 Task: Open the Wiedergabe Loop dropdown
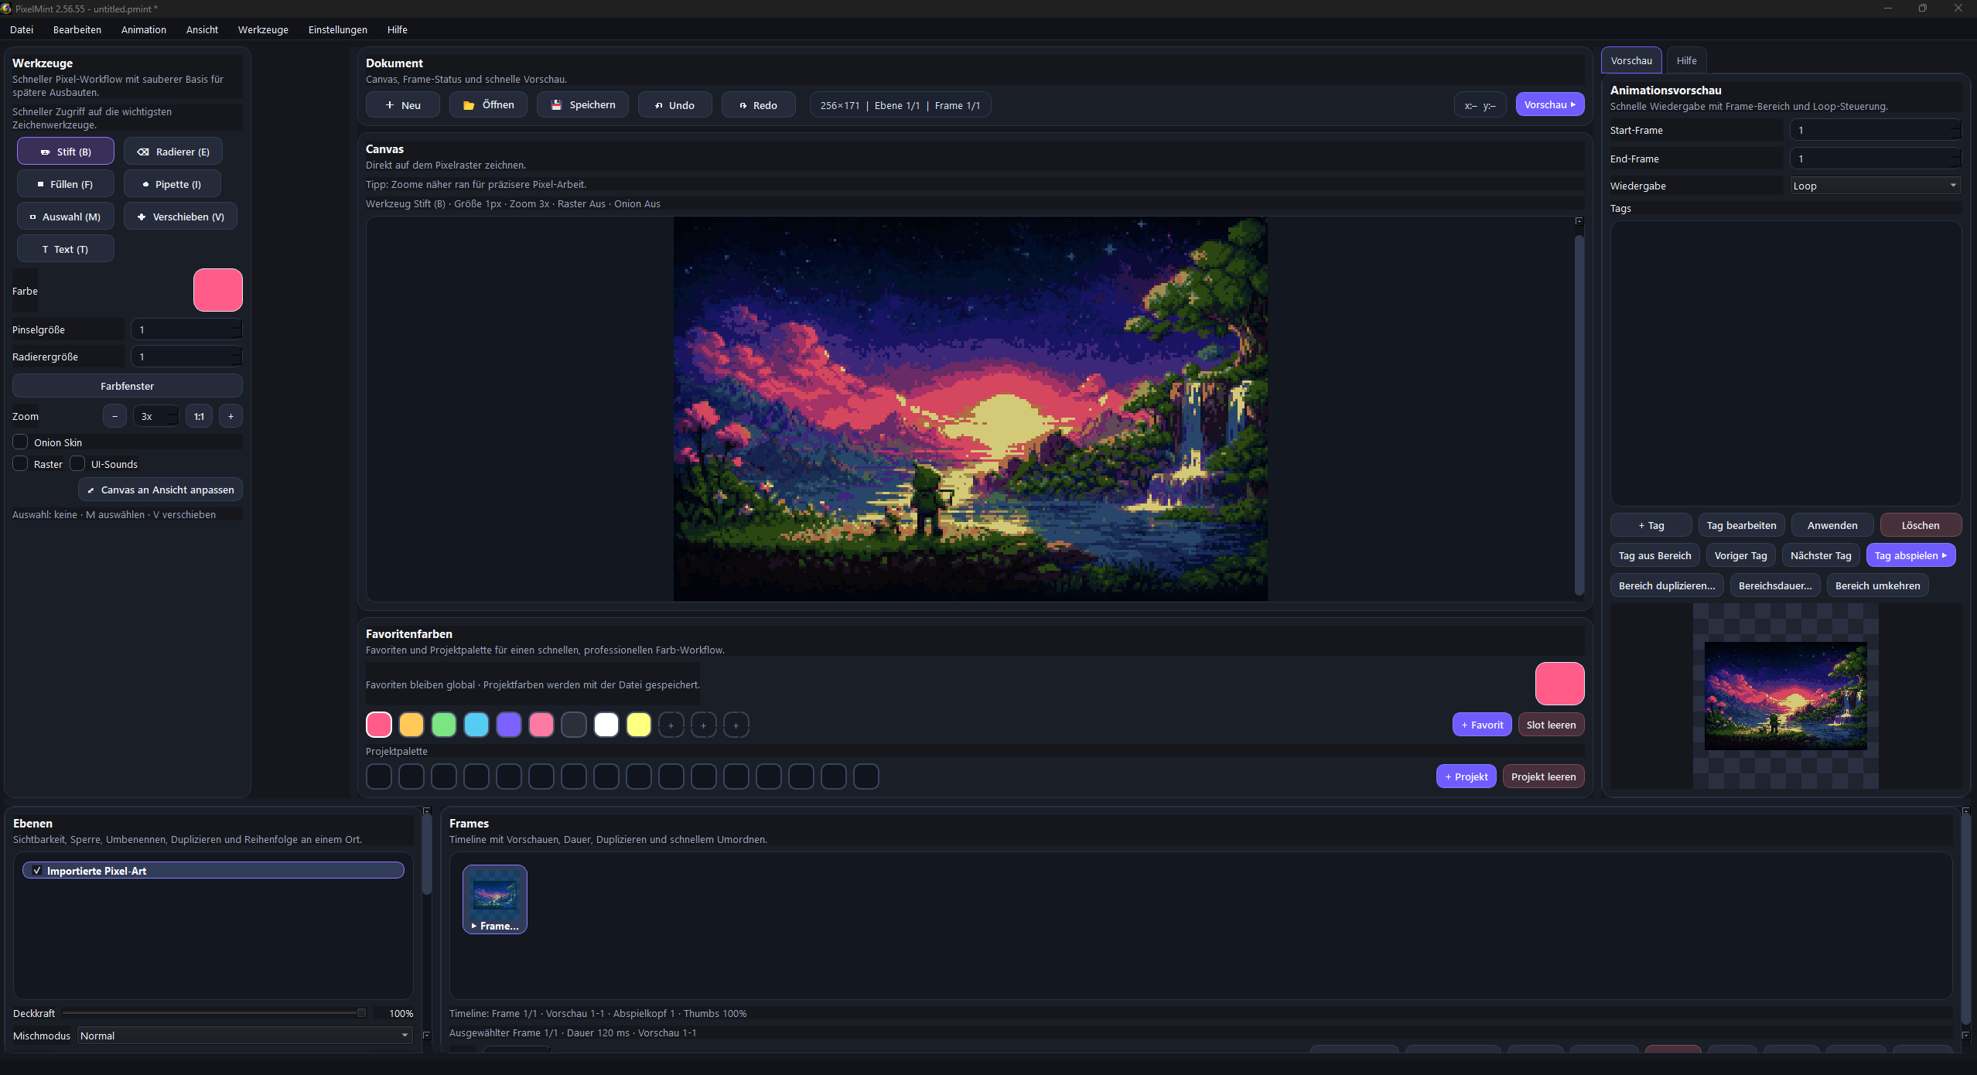pos(1875,186)
